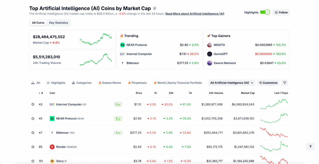Click the GameGPT icon in Top Gainers
The width and height of the screenshot is (319, 164).
[x=209, y=54]
